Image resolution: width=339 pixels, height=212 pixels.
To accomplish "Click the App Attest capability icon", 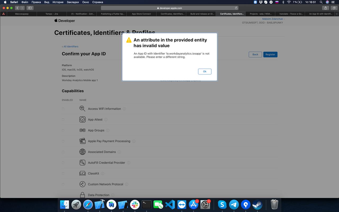I will click(x=82, y=120).
